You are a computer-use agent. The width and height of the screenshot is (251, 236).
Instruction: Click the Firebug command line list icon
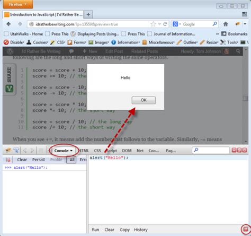click(x=41, y=151)
